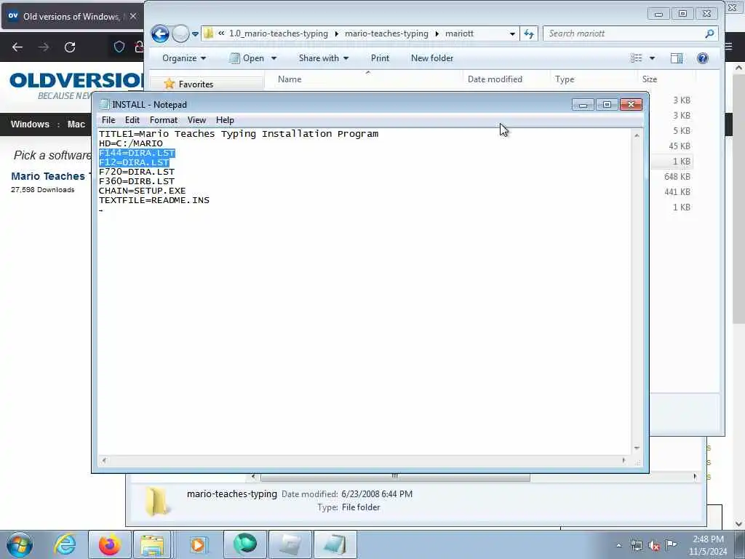The height and width of the screenshot is (559, 745).
Task: Expand the view options dropdown arrow
Action: coord(652,58)
